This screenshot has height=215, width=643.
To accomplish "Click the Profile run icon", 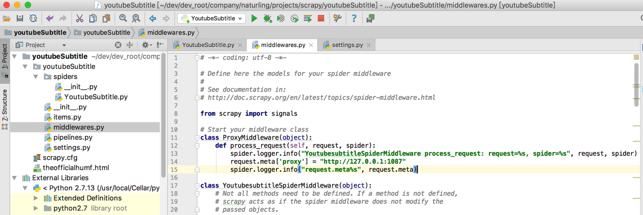I will point(294,18).
